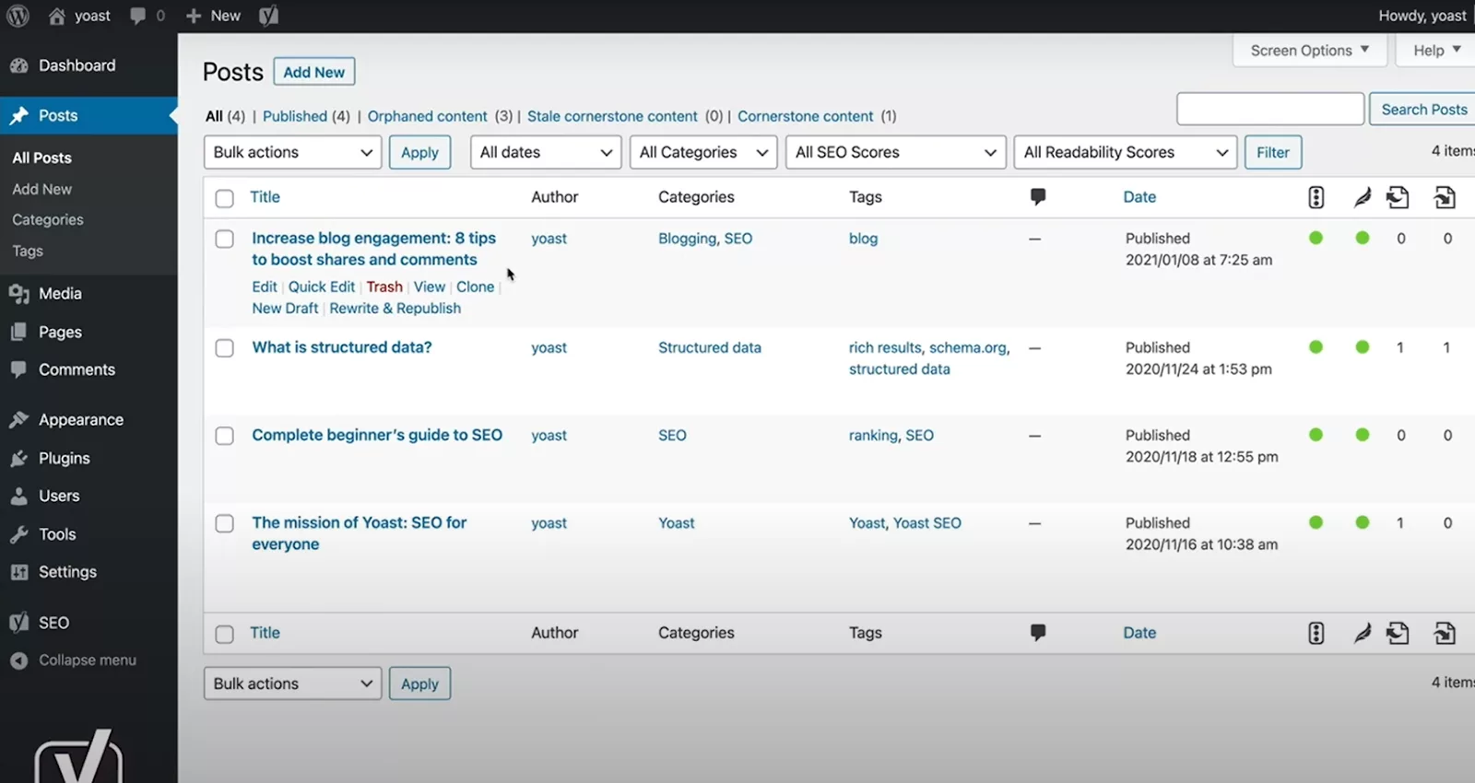Expand the All dates filter dropdown

pos(546,152)
